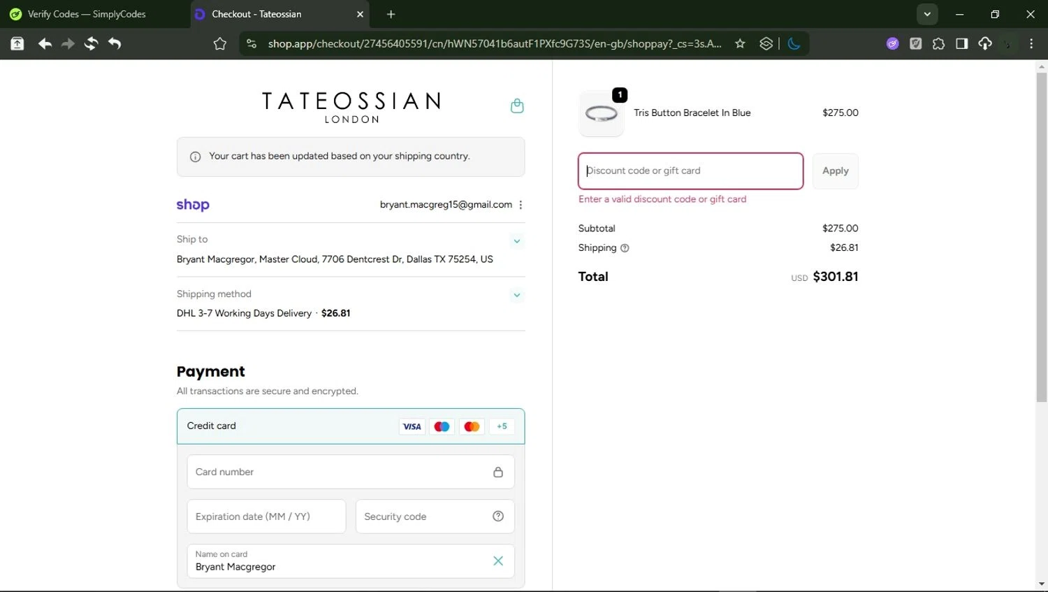This screenshot has width=1048, height=592.
Task: Click the Shipping help question mark icon
Action: (625, 248)
